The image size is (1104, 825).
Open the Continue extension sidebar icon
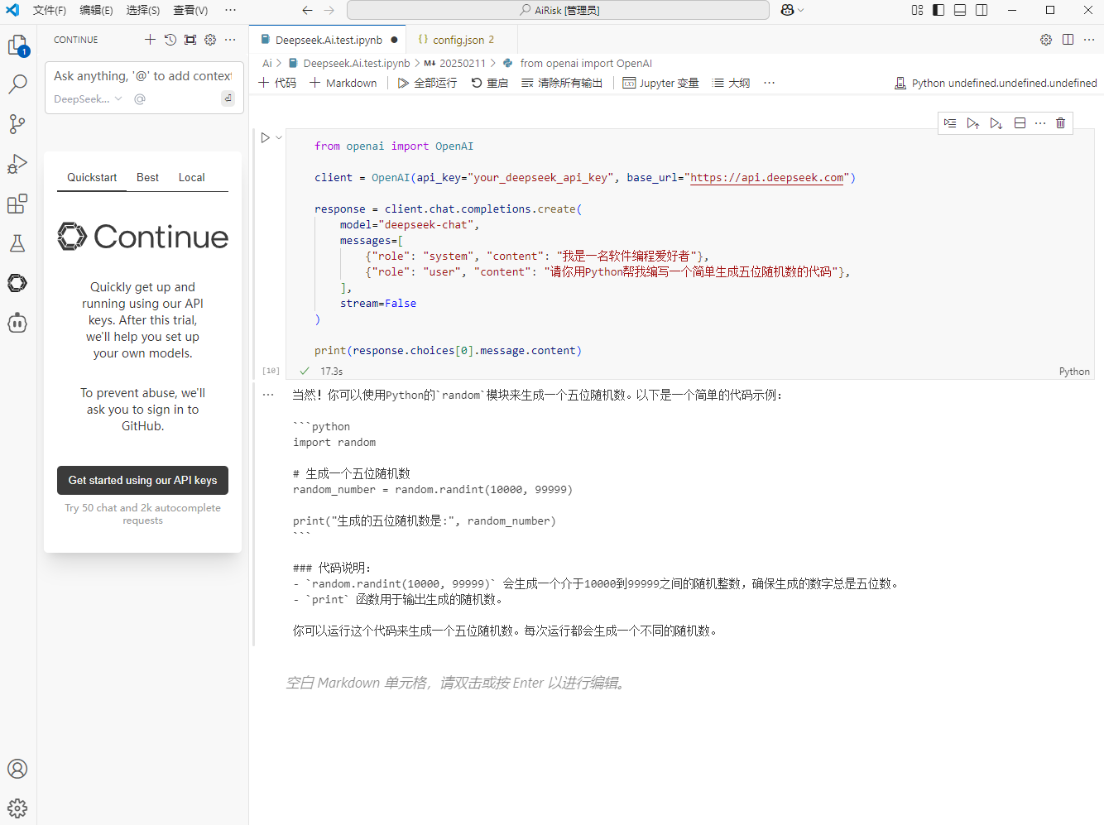tap(17, 283)
